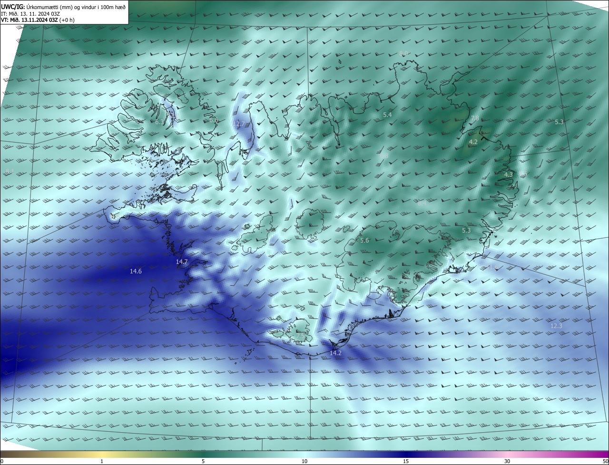Click the legend tick label 1
The height and width of the screenshot is (465, 609).
(102, 461)
